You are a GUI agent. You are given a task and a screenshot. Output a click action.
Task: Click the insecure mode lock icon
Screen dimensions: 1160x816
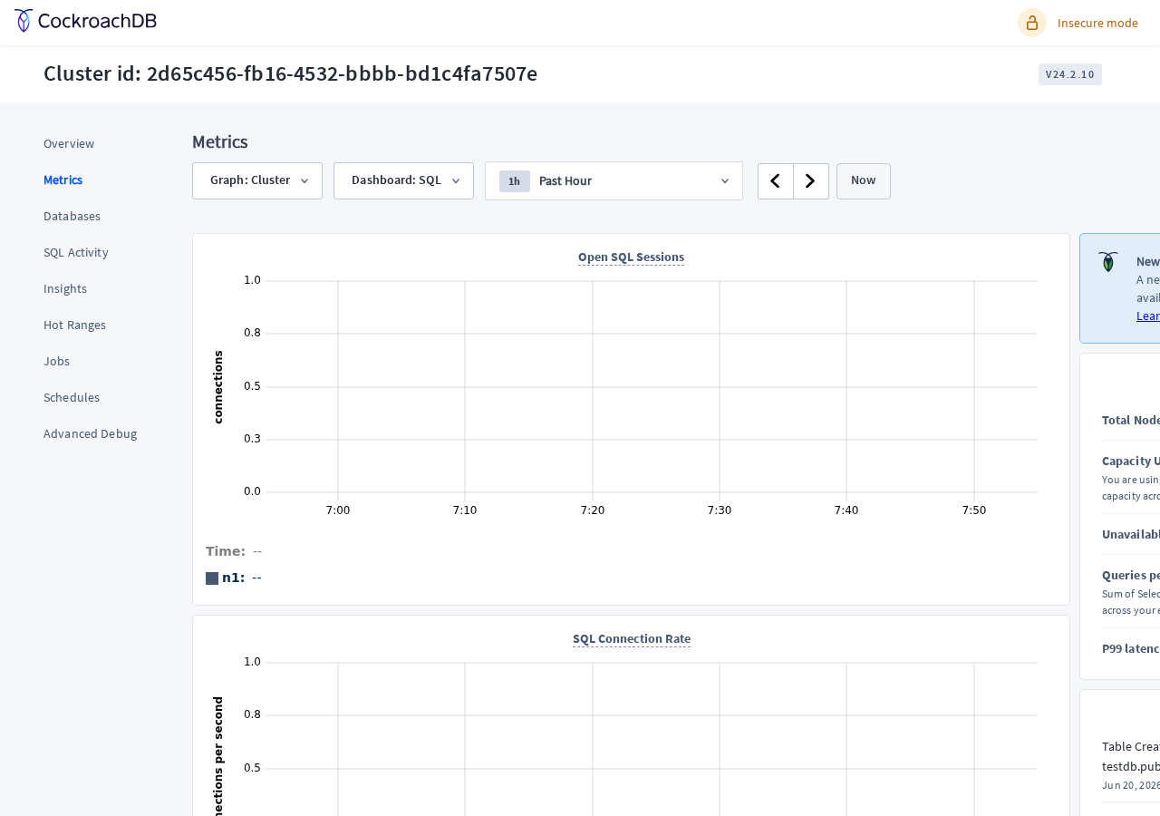tap(1032, 23)
